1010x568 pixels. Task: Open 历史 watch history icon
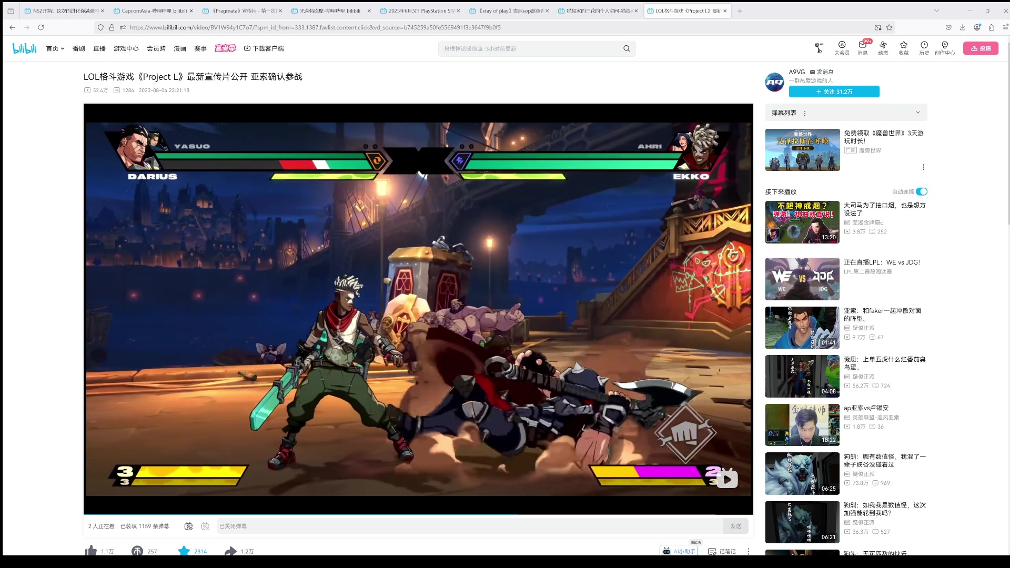pos(924,48)
